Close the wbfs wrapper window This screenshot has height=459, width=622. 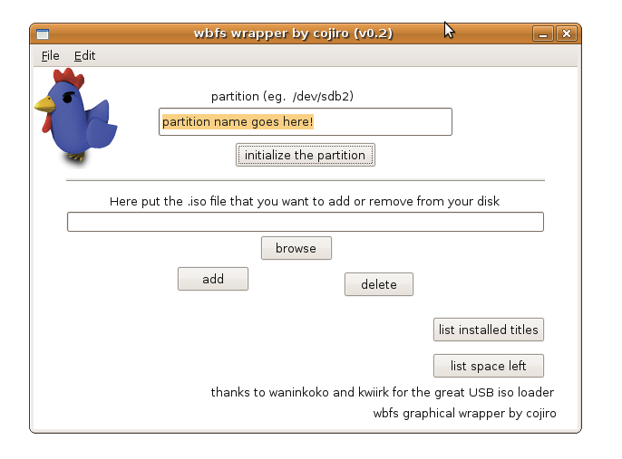point(566,33)
